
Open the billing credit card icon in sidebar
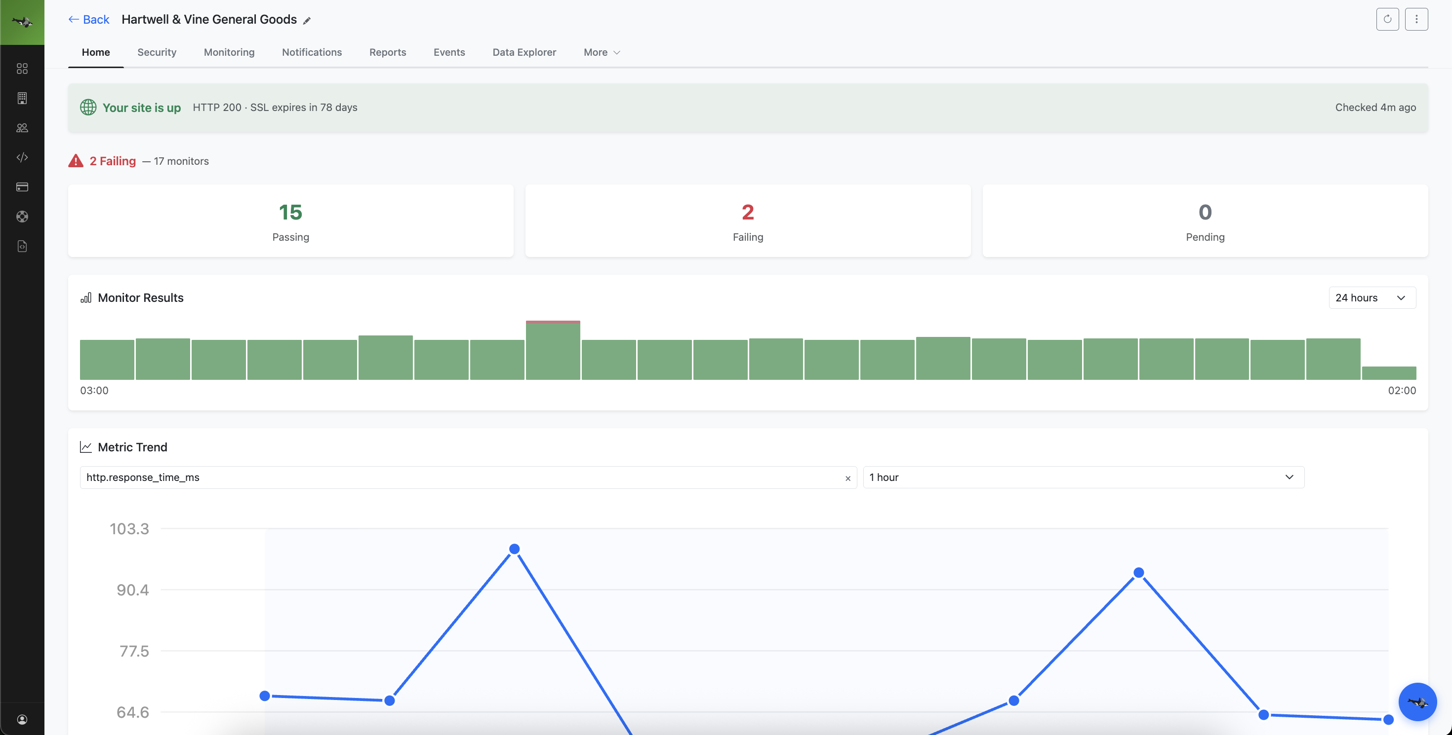click(22, 187)
